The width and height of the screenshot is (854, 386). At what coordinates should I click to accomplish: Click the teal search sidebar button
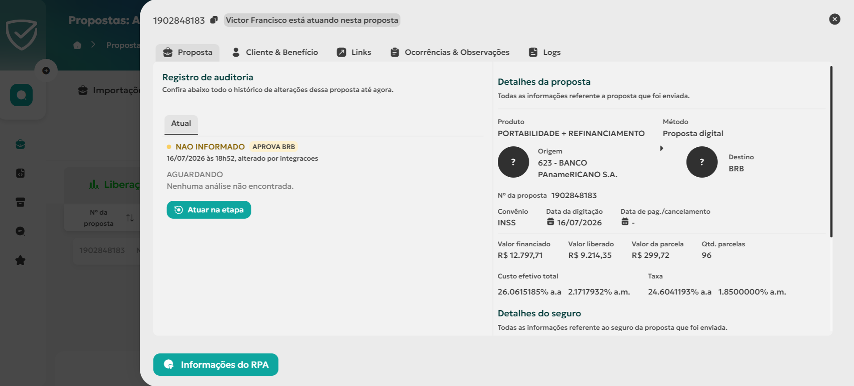coord(21,95)
